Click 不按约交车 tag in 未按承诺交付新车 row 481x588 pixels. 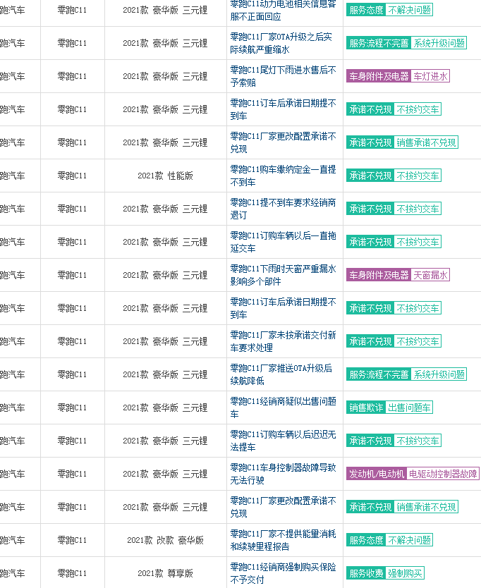(x=418, y=341)
